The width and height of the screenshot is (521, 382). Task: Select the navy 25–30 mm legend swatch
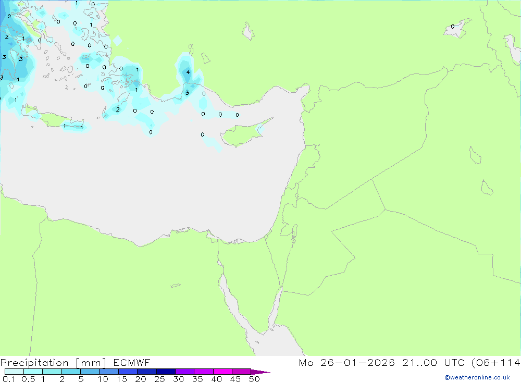[x=166, y=372]
